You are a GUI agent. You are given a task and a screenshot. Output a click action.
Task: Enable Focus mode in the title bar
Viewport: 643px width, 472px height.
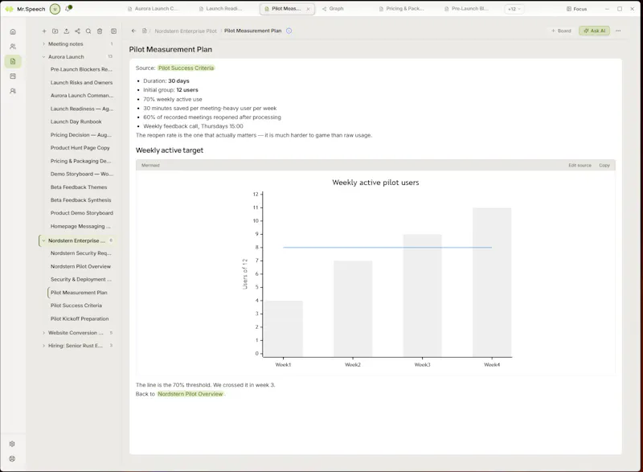(x=576, y=9)
